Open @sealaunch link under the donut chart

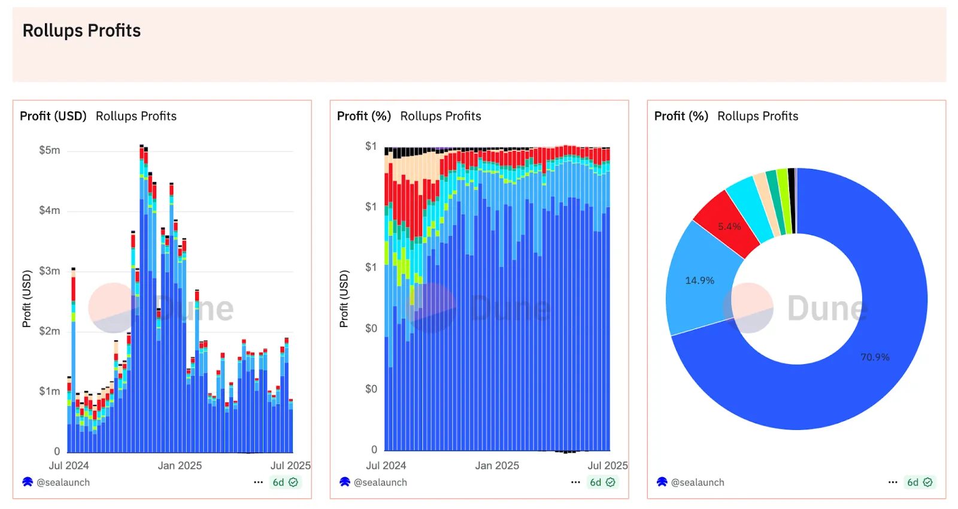pyautogui.click(x=698, y=482)
